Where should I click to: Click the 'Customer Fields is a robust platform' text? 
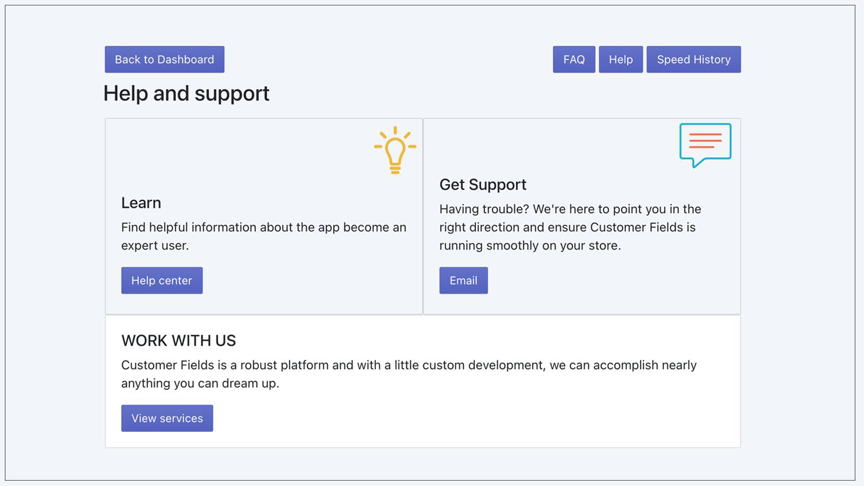(x=409, y=374)
